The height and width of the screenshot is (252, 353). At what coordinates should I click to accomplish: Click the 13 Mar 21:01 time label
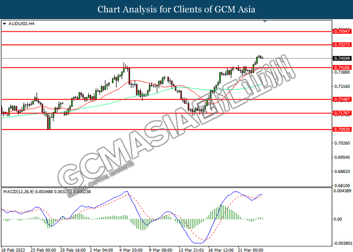[191, 250]
